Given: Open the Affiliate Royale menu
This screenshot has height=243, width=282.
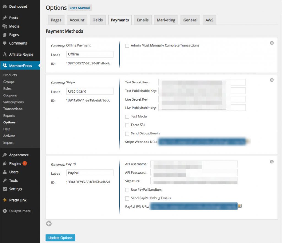Looking at the screenshot, I should pos(21,54).
